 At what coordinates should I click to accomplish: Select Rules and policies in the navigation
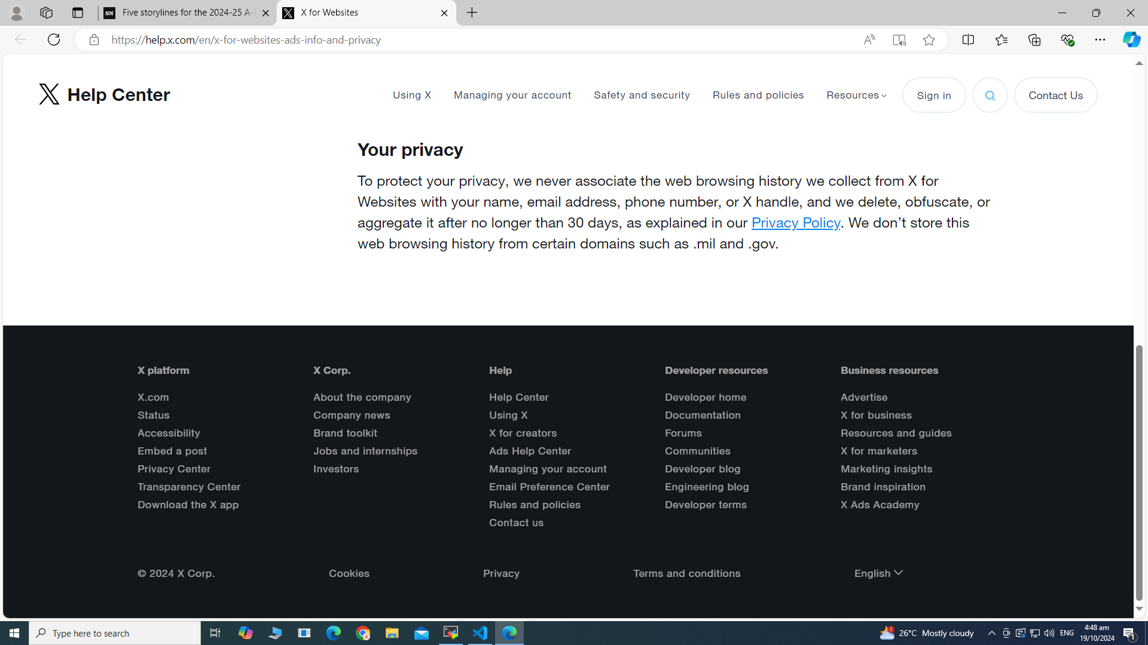(x=758, y=95)
